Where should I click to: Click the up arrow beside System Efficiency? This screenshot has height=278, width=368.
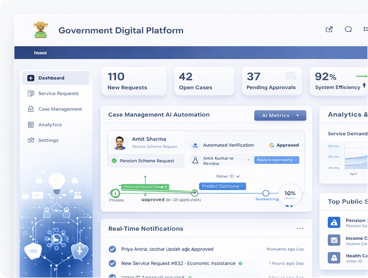click(x=364, y=85)
